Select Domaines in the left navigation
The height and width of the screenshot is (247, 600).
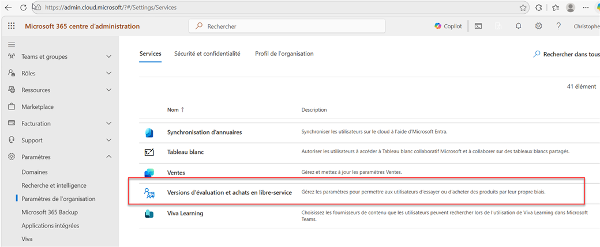tap(35, 172)
